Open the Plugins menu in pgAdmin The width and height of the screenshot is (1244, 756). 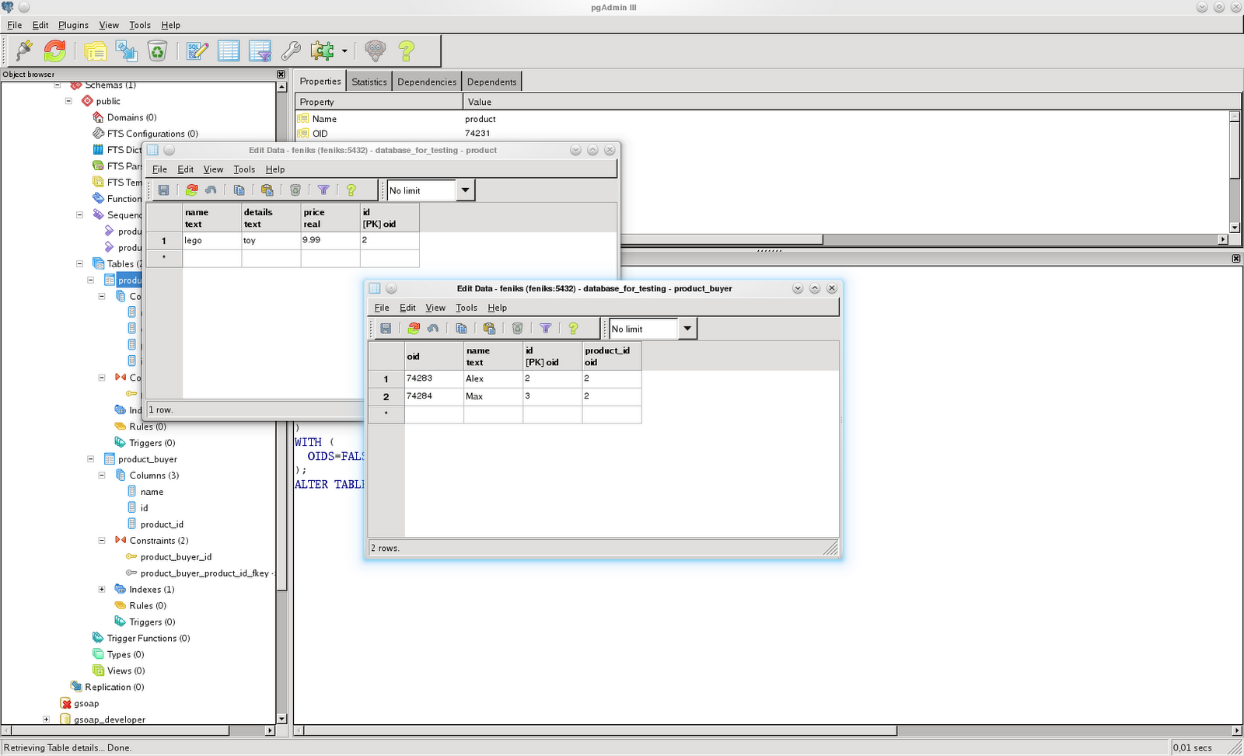coord(73,25)
